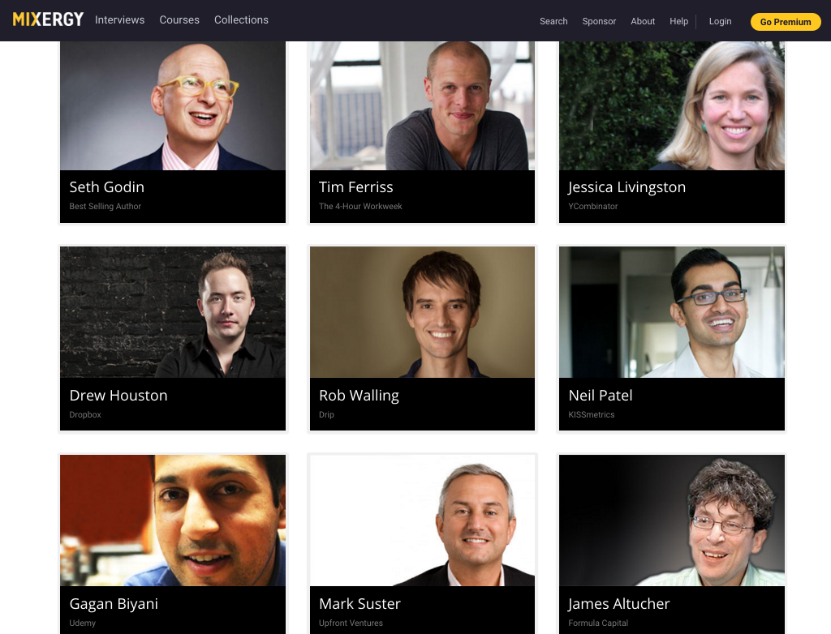Select Neil Patel's portrait thumbnail
Image resolution: width=831 pixels, height=634 pixels.
pyautogui.click(x=672, y=312)
